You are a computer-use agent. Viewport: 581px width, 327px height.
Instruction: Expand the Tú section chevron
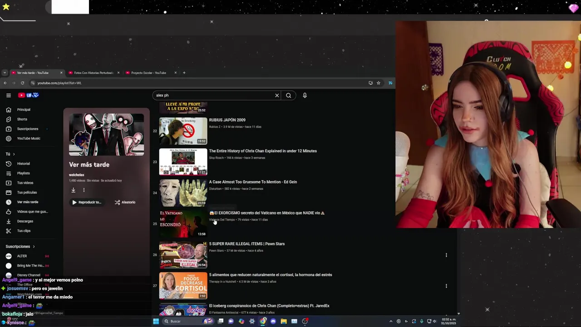point(14,154)
